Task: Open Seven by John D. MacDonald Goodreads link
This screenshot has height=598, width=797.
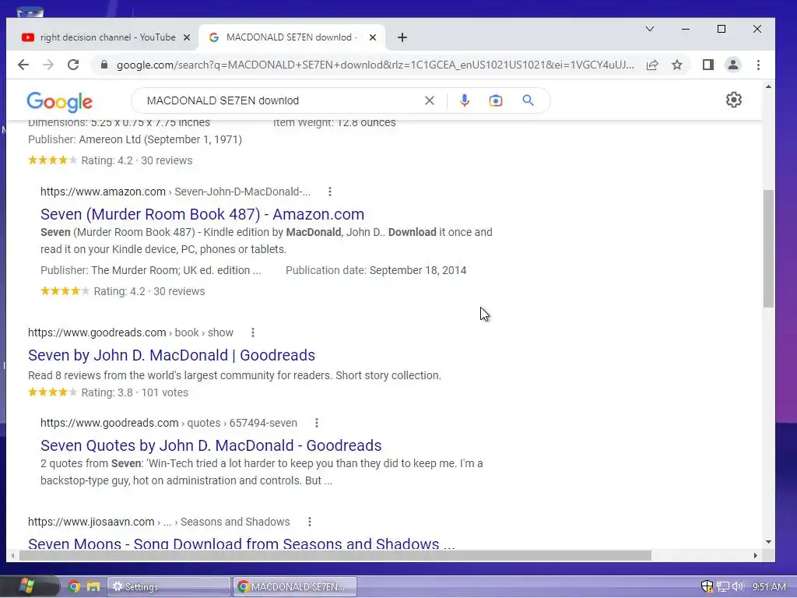Action: (171, 355)
